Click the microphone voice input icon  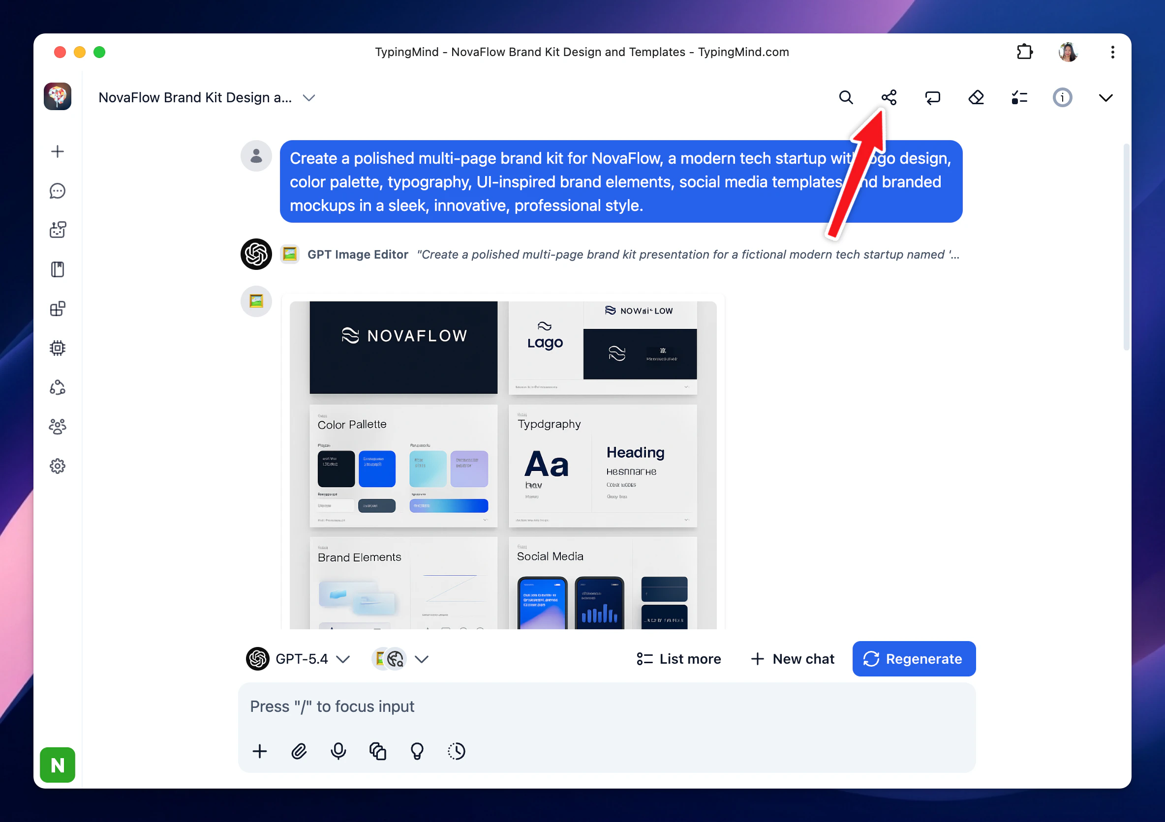[338, 751]
